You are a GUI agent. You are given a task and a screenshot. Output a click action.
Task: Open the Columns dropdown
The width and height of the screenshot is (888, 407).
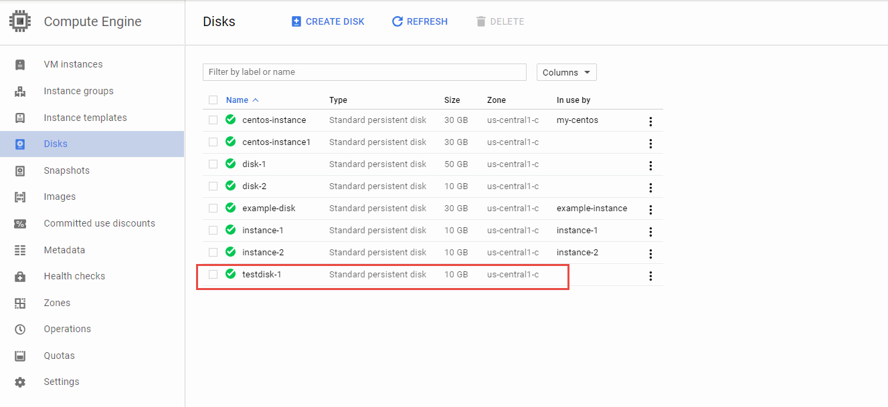pyautogui.click(x=566, y=72)
